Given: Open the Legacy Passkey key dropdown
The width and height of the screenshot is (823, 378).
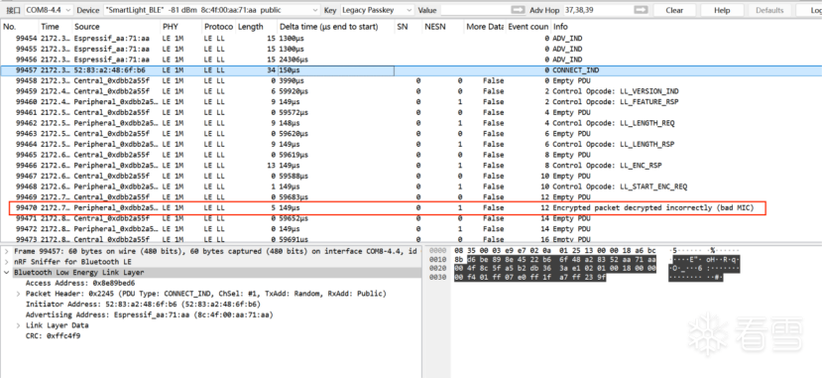Looking at the screenshot, I should pos(377,10).
